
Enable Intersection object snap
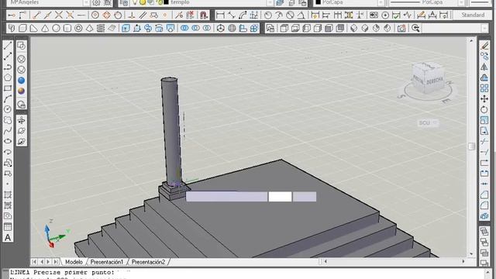tap(59, 15)
